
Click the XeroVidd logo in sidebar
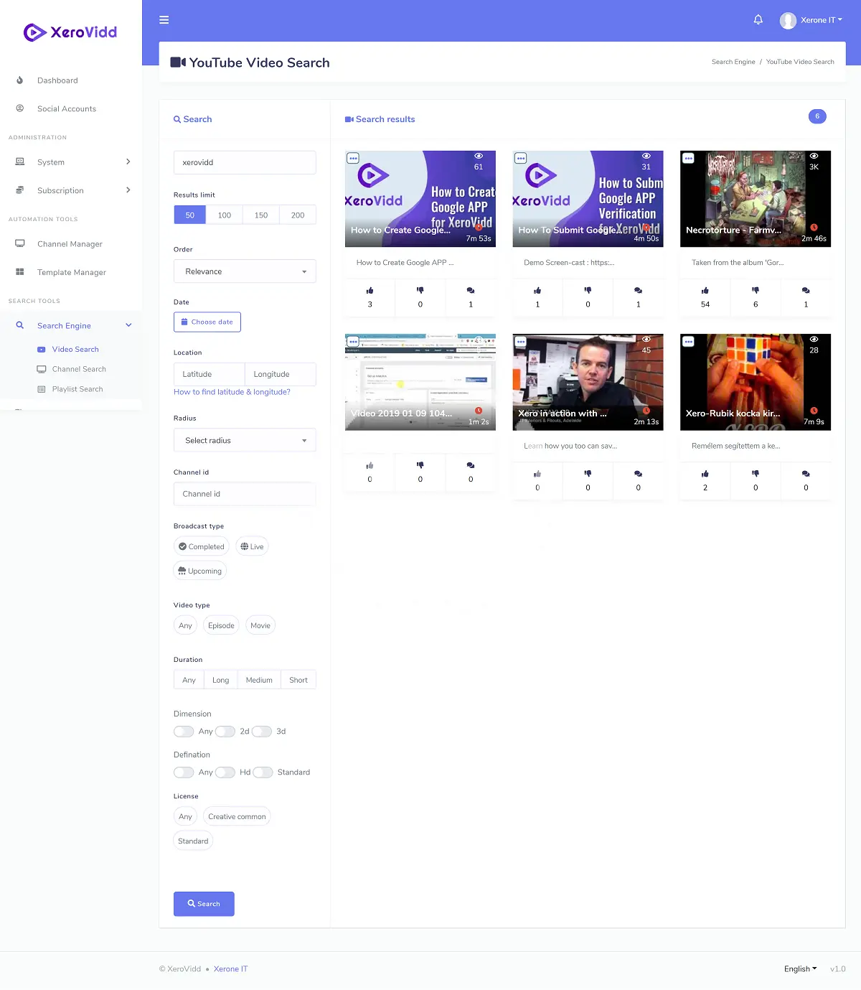(x=70, y=32)
